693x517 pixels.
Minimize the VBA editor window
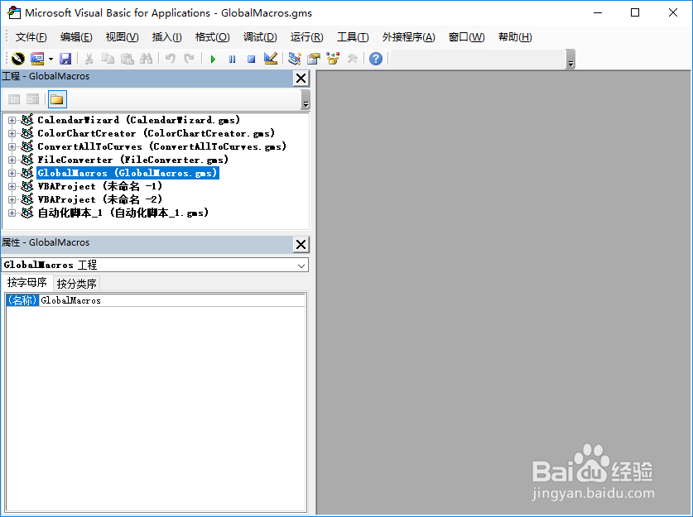coord(598,12)
